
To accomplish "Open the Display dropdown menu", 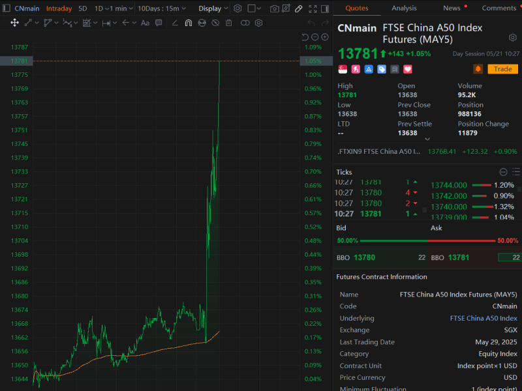I will click(213, 8).
